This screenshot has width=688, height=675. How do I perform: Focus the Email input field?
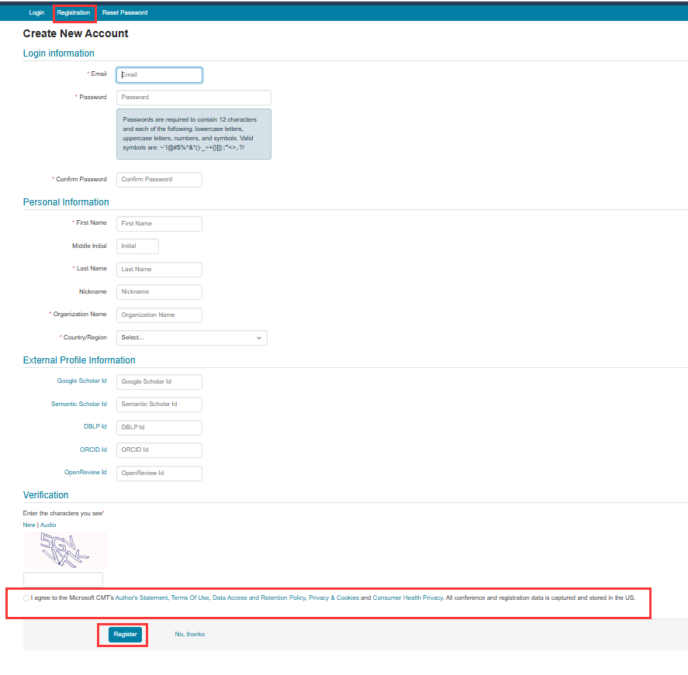[x=159, y=75]
